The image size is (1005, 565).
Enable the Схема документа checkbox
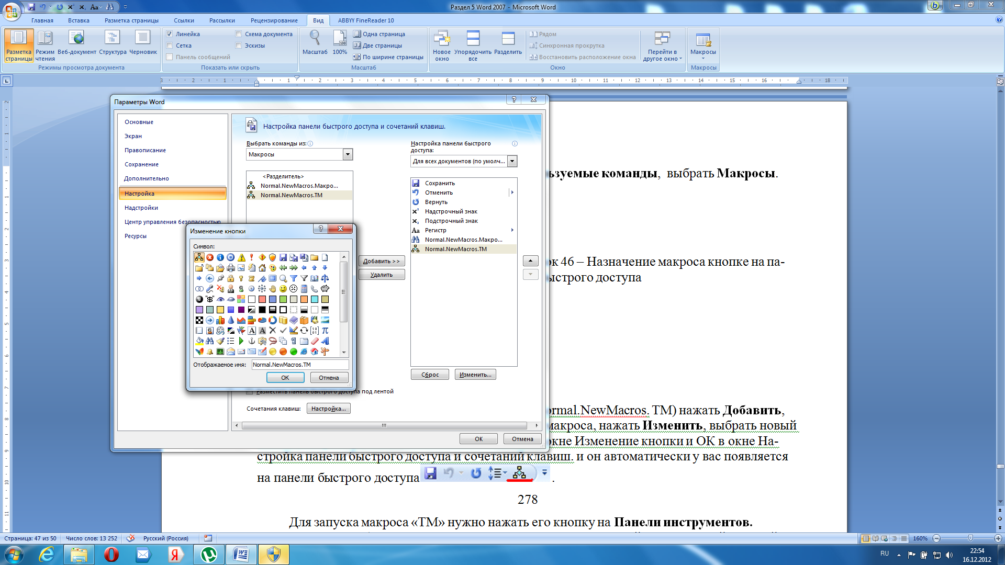click(239, 34)
